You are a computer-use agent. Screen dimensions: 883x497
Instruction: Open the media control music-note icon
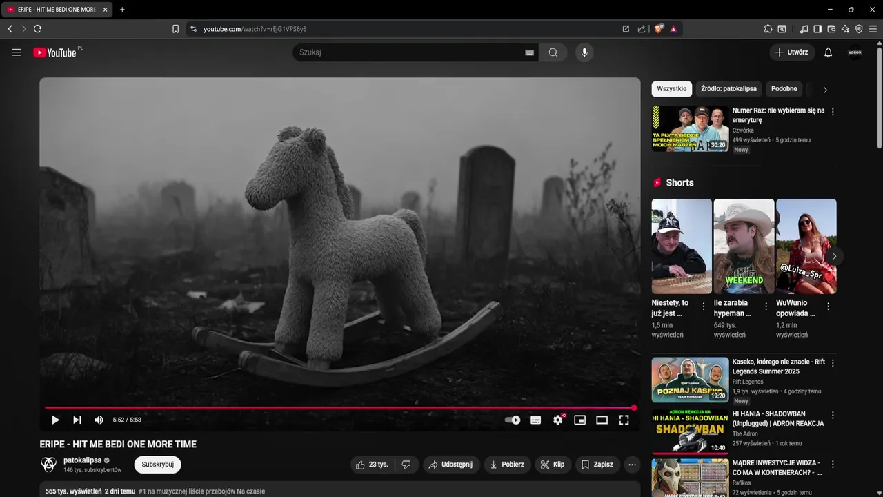coord(804,29)
